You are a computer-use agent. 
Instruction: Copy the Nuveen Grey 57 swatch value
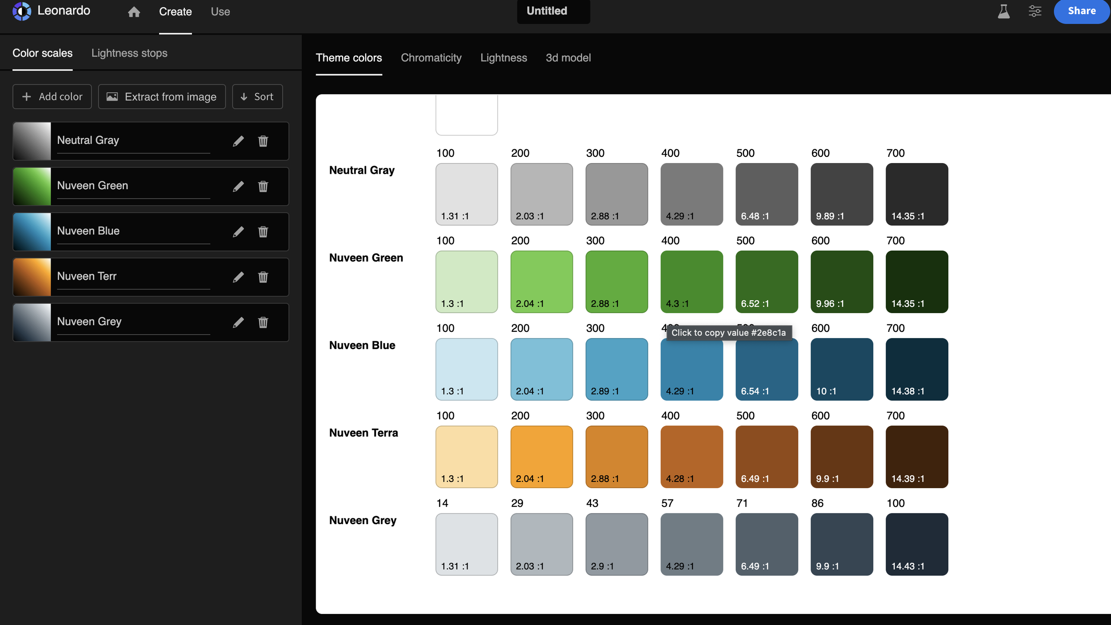tap(691, 544)
